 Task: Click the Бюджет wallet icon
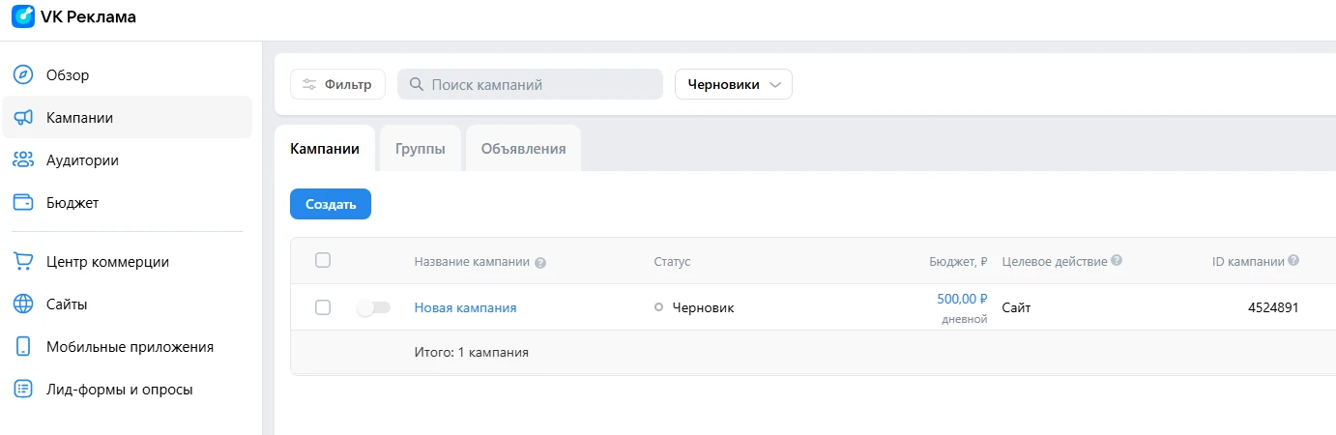point(23,203)
